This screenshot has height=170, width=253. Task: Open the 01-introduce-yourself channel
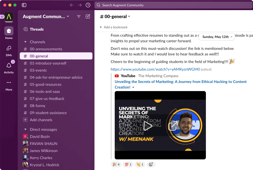point(56,63)
